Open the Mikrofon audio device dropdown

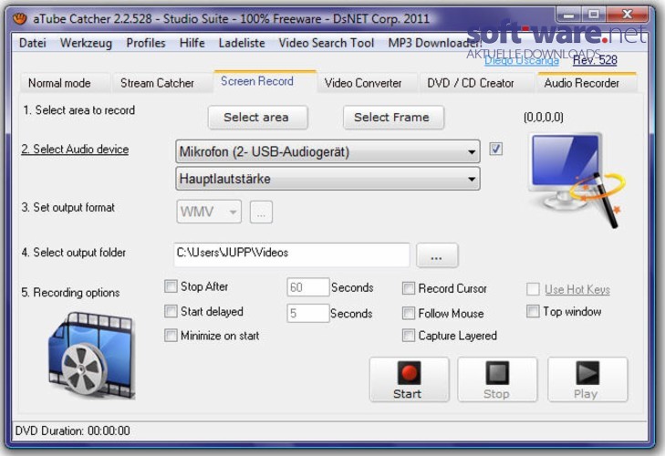tap(327, 151)
